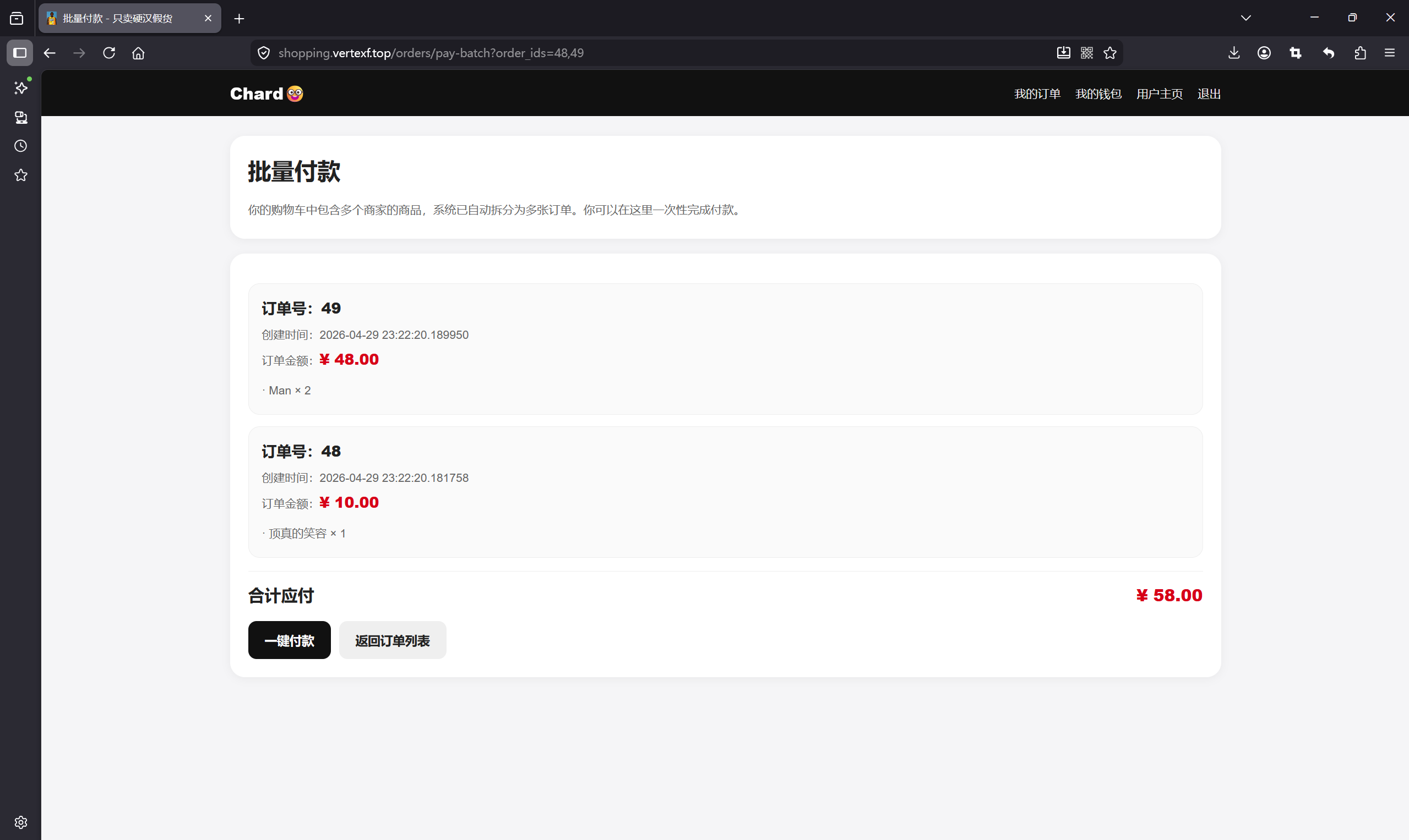1409x840 pixels.
Task: Click the shield site-information icon
Action: click(263, 53)
